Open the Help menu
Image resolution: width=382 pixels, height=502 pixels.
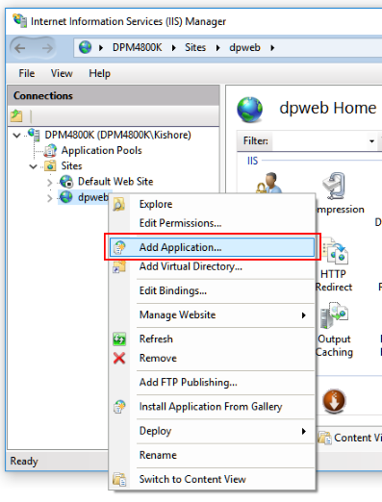(99, 73)
